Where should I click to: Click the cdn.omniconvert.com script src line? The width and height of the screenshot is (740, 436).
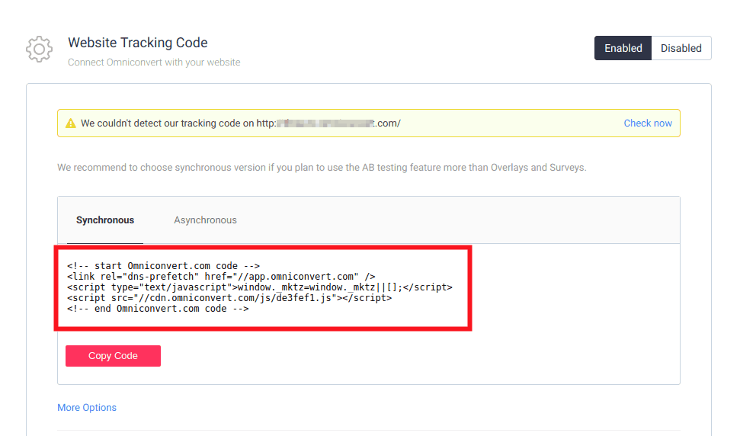point(229,298)
